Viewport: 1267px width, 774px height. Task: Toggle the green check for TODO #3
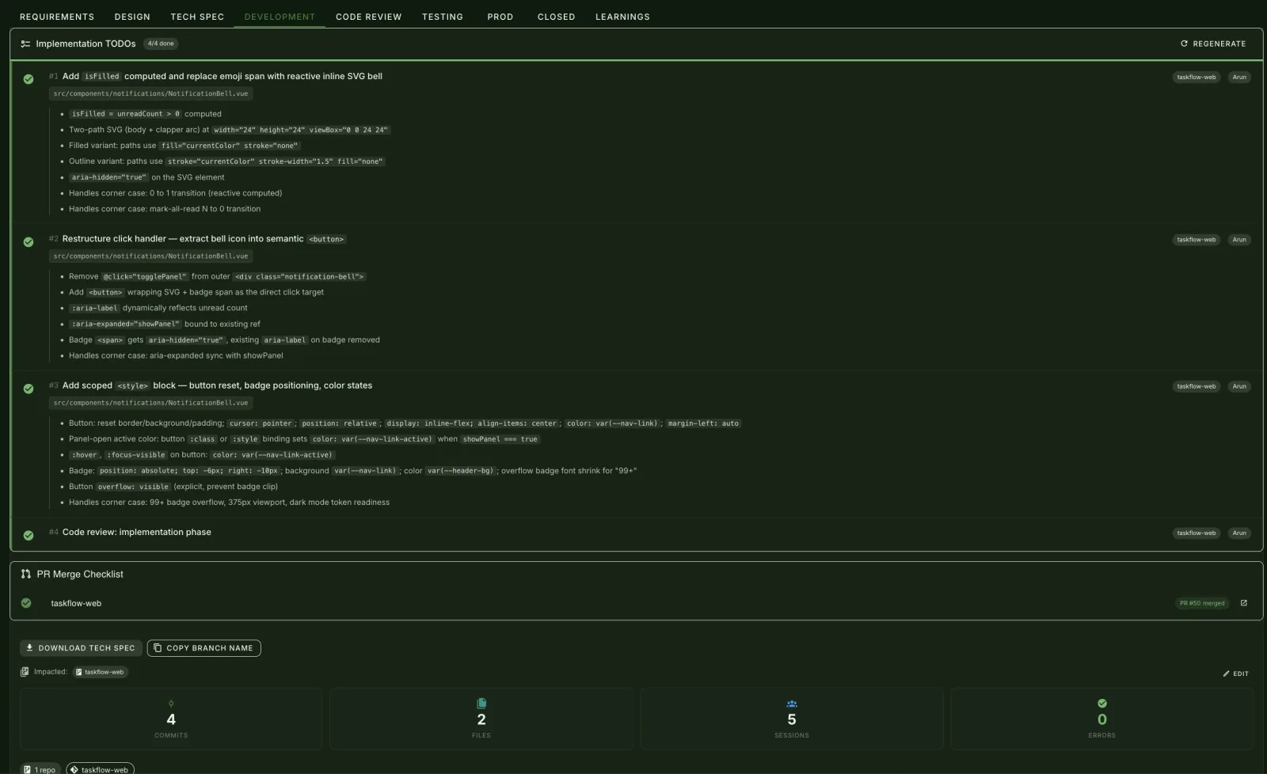click(x=29, y=389)
